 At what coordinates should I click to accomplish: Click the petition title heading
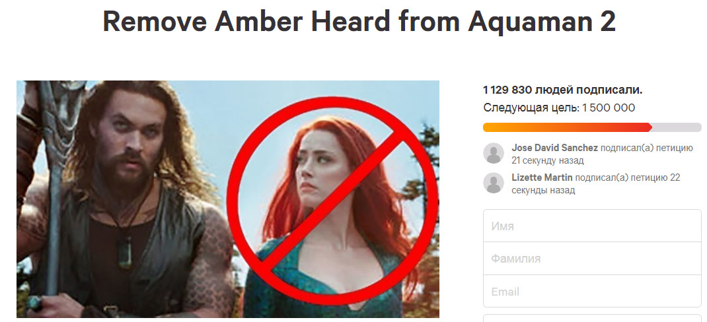(x=359, y=20)
